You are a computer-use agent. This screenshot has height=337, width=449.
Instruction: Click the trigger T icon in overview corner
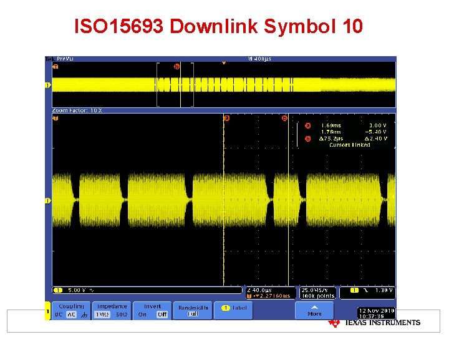click(x=56, y=67)
